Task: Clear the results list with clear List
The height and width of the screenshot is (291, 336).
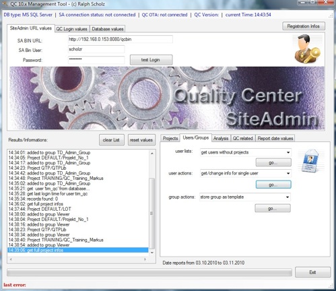Action: point(112,140)
